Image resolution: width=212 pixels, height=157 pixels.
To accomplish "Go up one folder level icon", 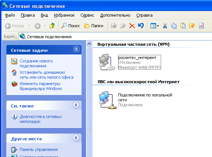I will [52, 26].
